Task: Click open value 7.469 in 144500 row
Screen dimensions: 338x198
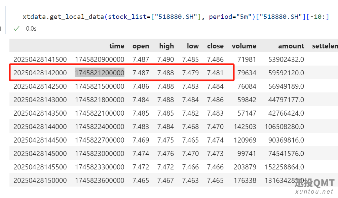Action: click(x=141, y=140)
